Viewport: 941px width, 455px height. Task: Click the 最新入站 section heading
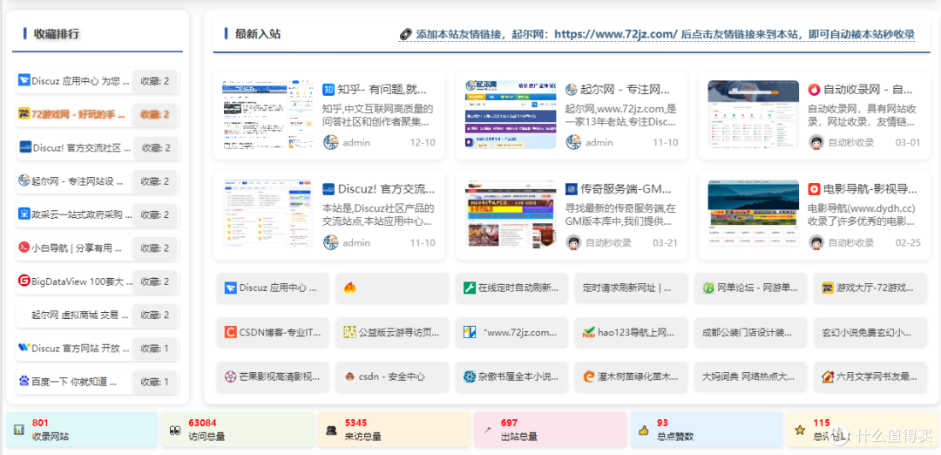(258, 34)
